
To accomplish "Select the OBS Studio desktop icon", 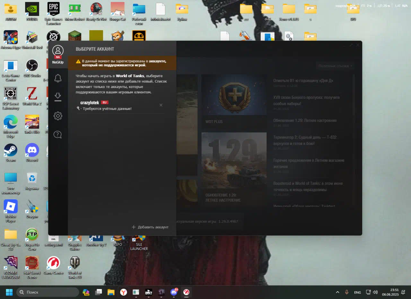I will coord(32,68).
